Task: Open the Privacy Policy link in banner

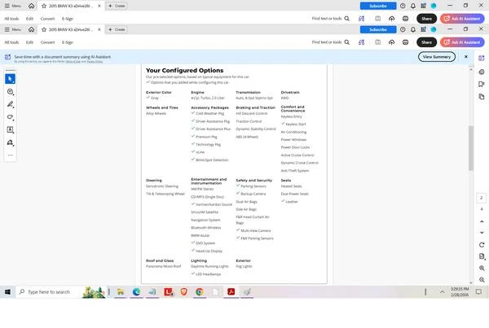Action: pos(95,62)
